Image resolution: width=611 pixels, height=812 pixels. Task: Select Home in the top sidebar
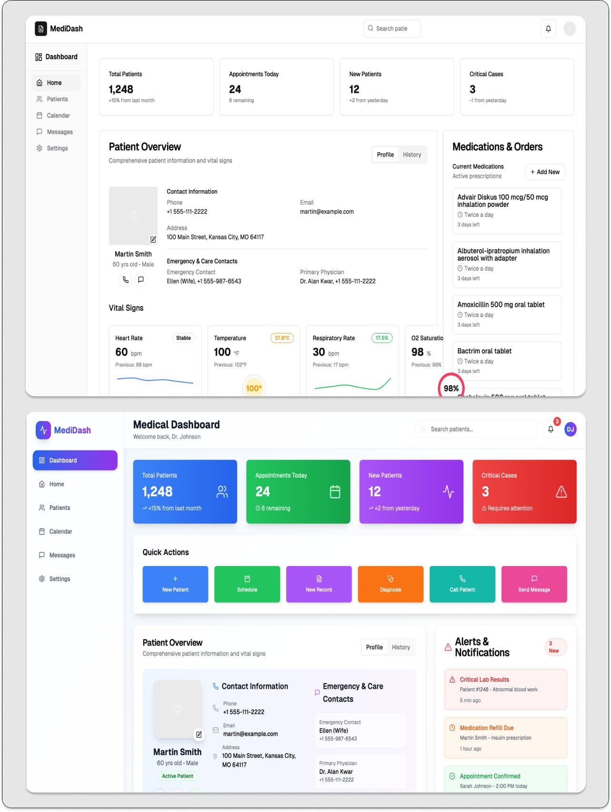56,83
